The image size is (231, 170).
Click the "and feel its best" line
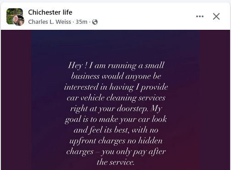tap(116, 130)
